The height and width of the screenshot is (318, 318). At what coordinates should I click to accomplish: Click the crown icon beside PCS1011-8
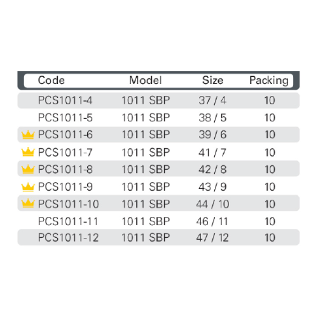(x=28, y=169)
